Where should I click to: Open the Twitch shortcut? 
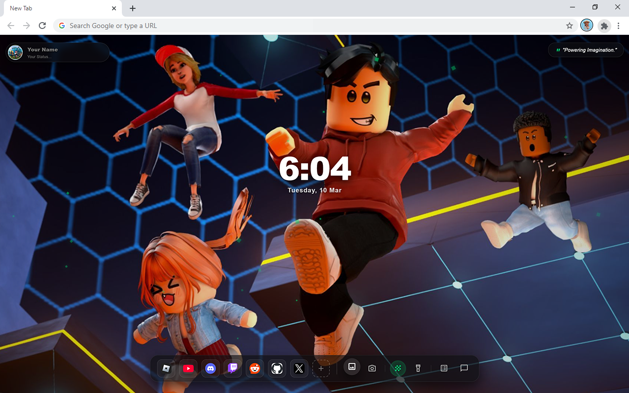pyautogui.click(x=232, y=368)
